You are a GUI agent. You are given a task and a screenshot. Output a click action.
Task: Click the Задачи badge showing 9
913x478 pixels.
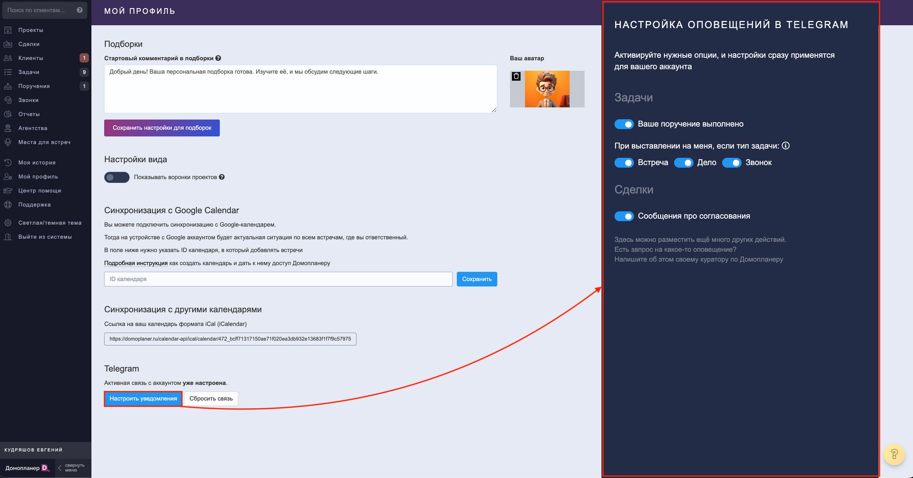pyautogui.click(x=84, y=72)
